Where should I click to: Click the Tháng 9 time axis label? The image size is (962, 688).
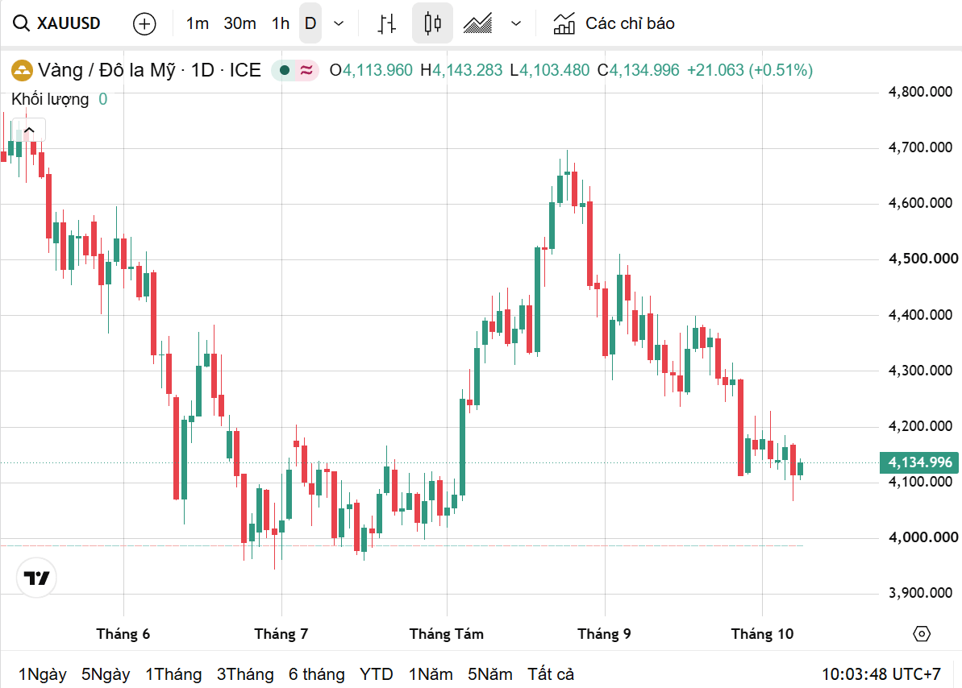pos(604,633)
